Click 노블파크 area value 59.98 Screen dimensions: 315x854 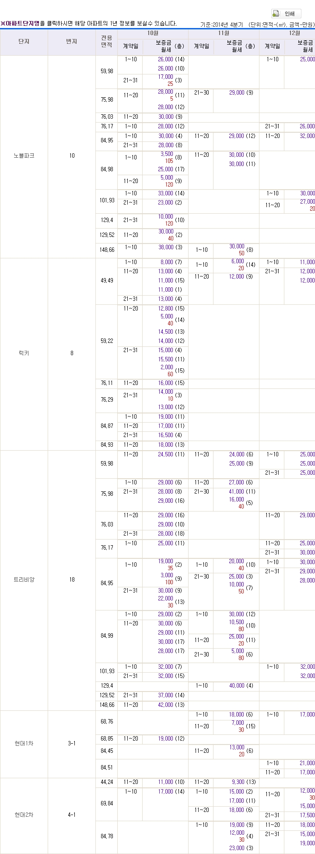coord(107,71)
